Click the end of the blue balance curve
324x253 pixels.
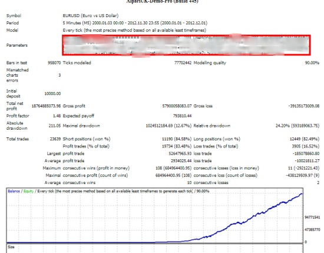(302, 194)
